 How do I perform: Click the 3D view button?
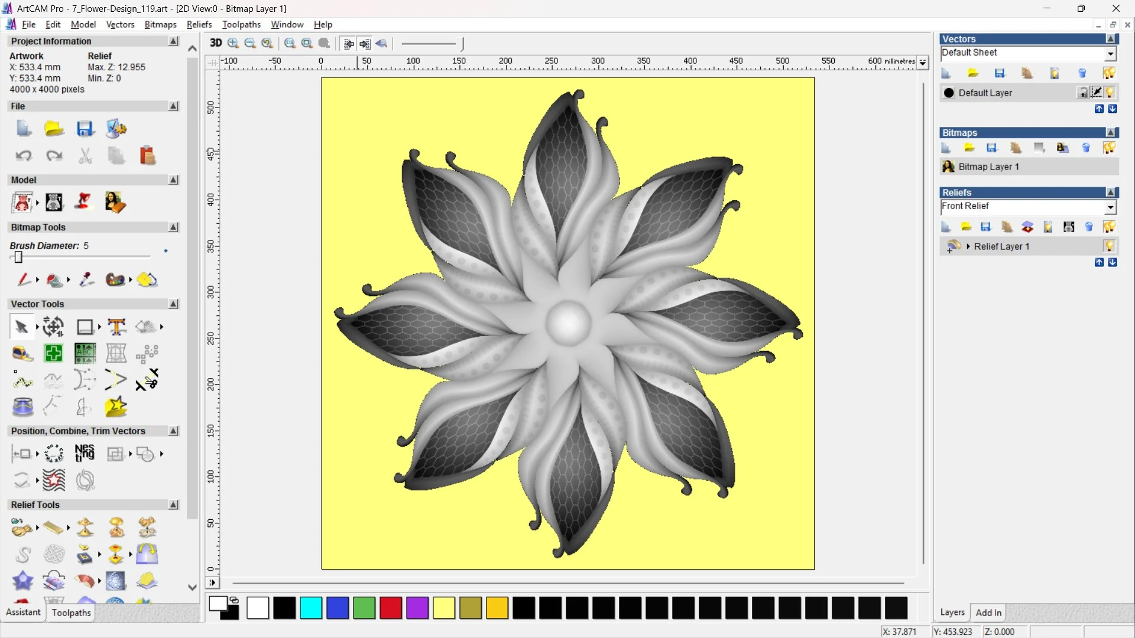(216, 43)
